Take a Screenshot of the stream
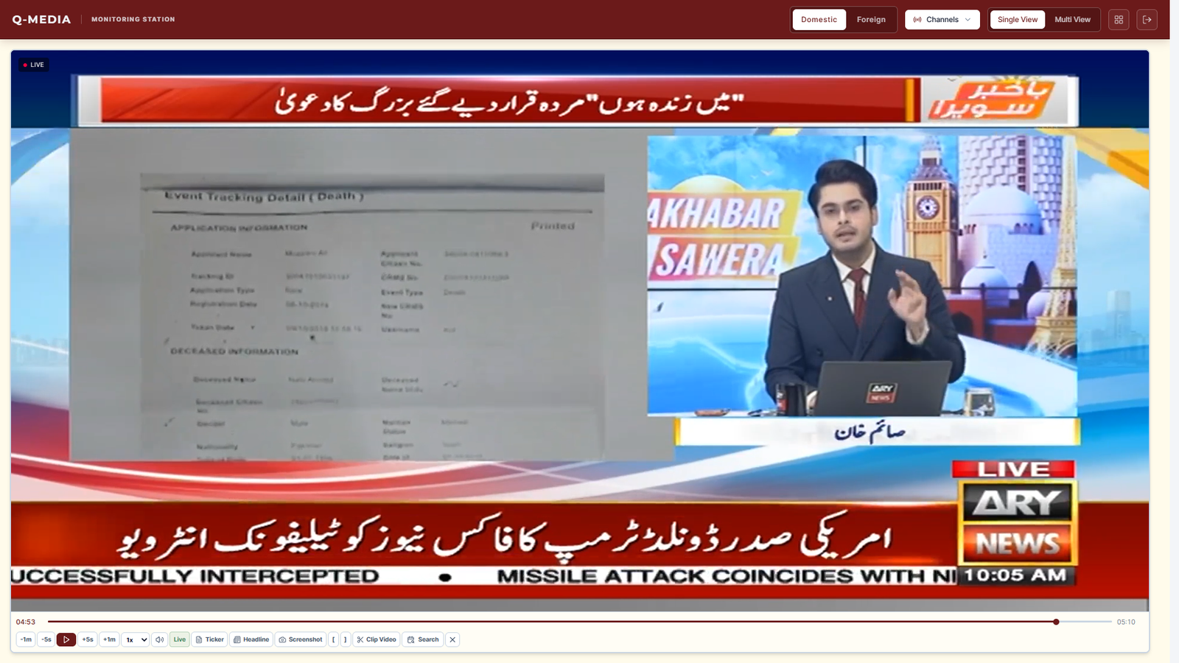 tap(301, 639)
